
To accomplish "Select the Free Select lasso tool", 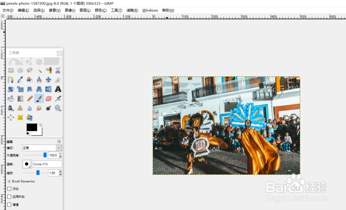I will pyautogui.click(x=29, y=70).
